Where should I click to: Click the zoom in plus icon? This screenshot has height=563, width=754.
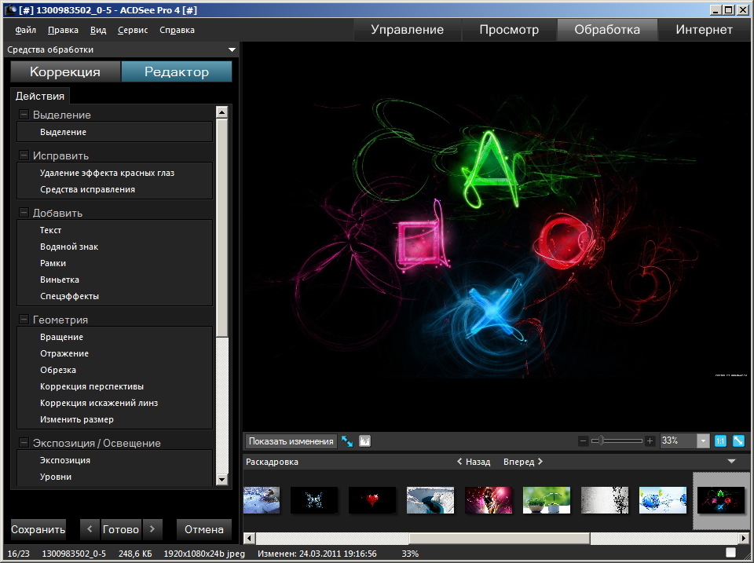(x=650, y=441)
